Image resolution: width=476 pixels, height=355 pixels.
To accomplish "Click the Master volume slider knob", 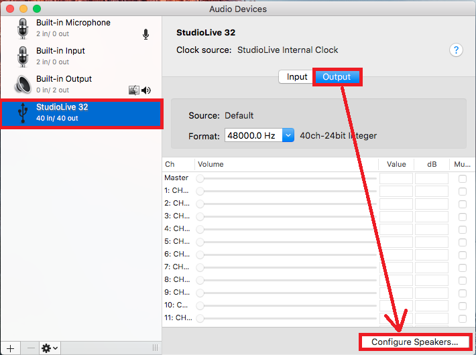I will point(200,178).
